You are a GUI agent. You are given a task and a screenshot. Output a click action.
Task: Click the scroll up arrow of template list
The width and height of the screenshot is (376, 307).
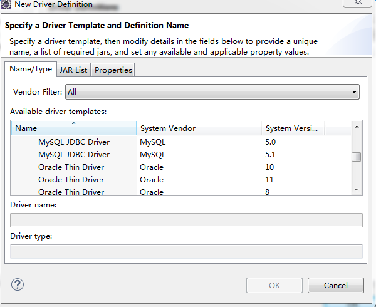coord(357,127)
